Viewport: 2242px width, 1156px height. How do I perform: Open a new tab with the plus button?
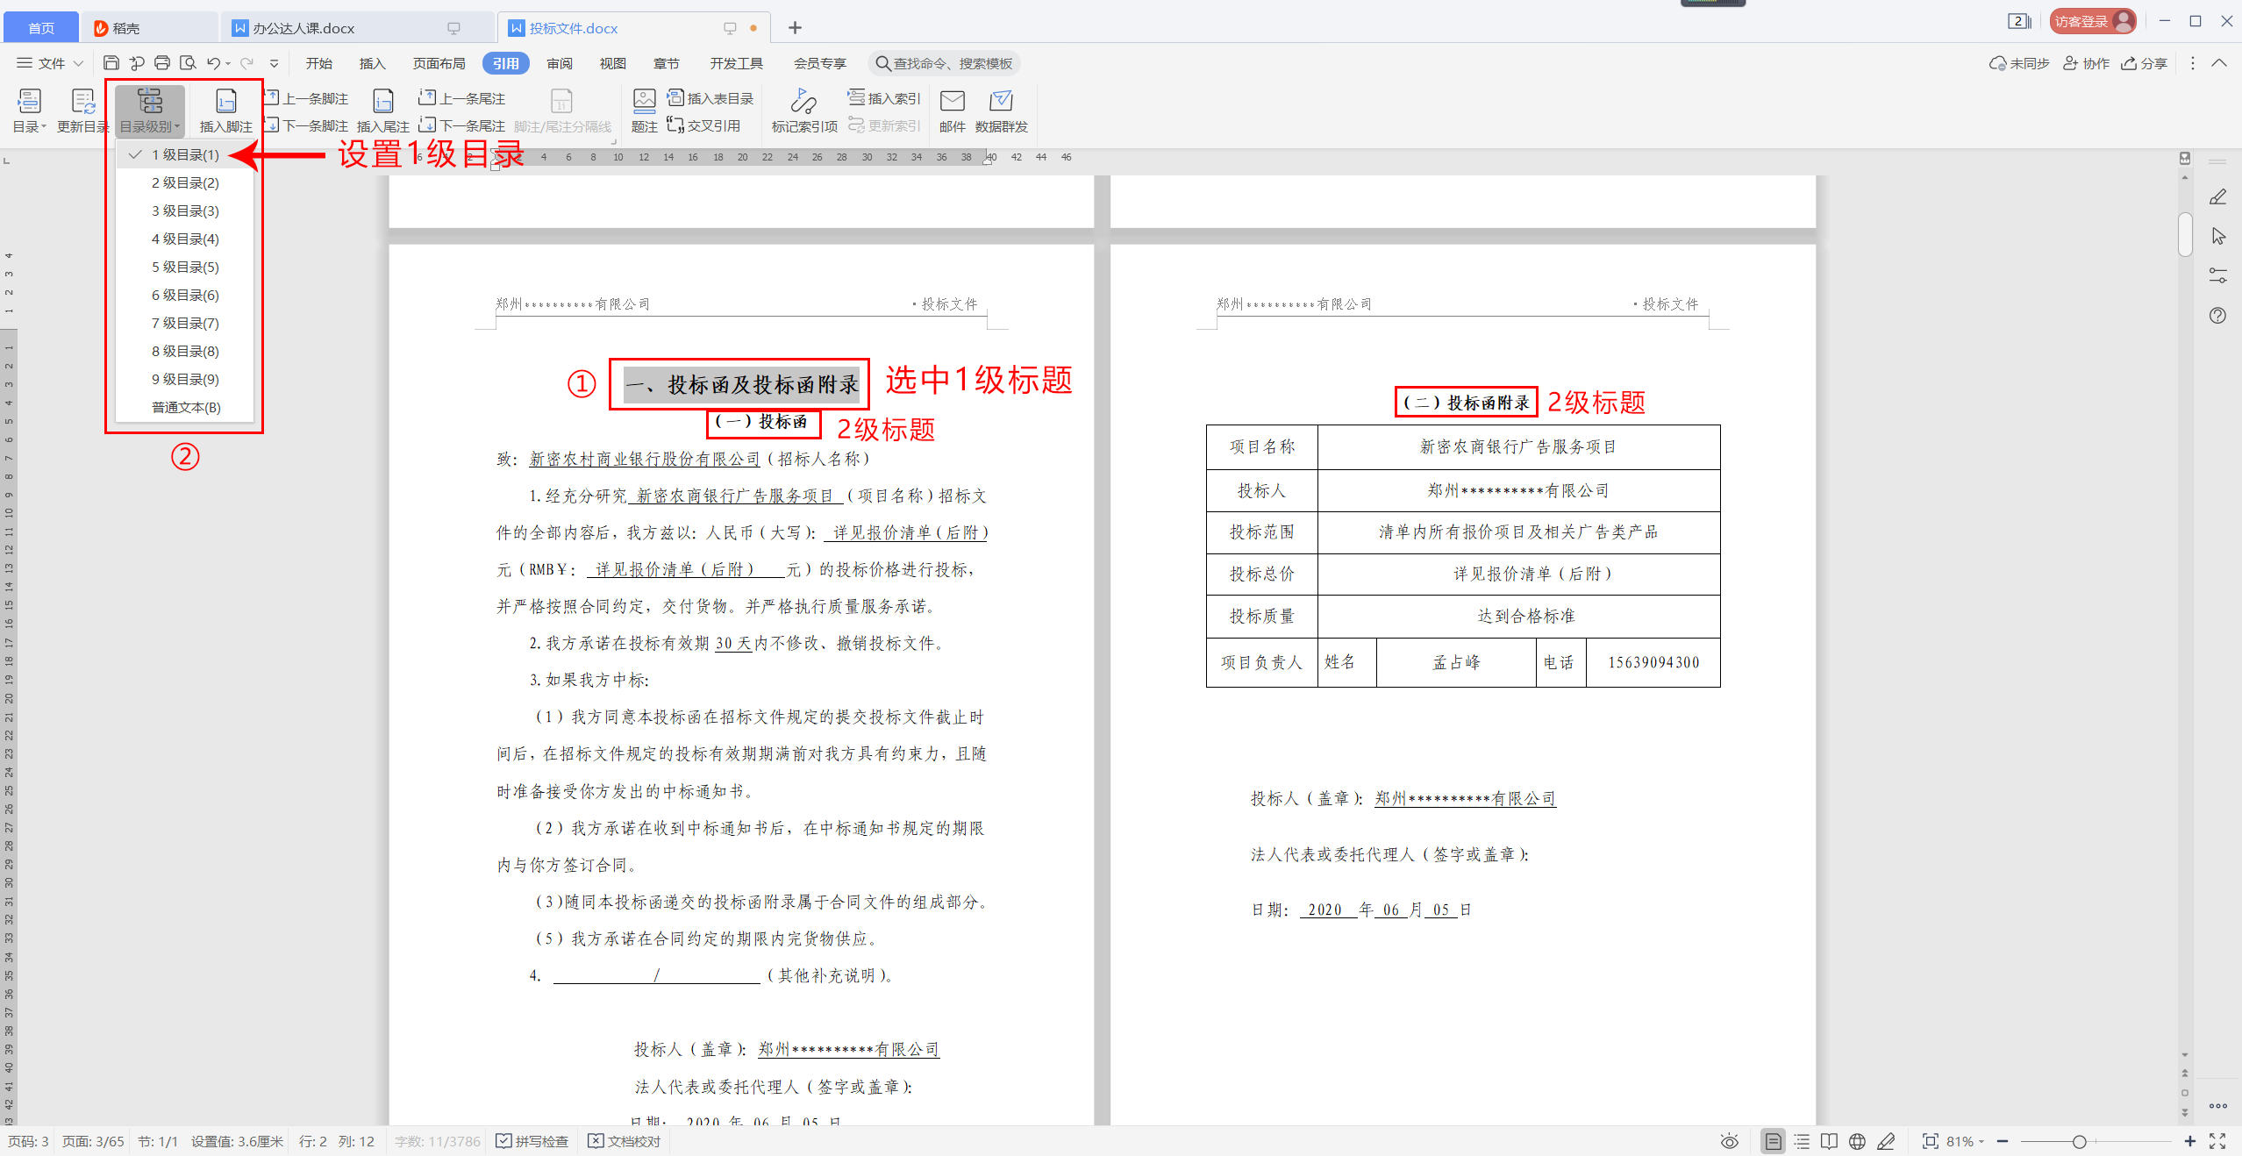coord(795,28)
